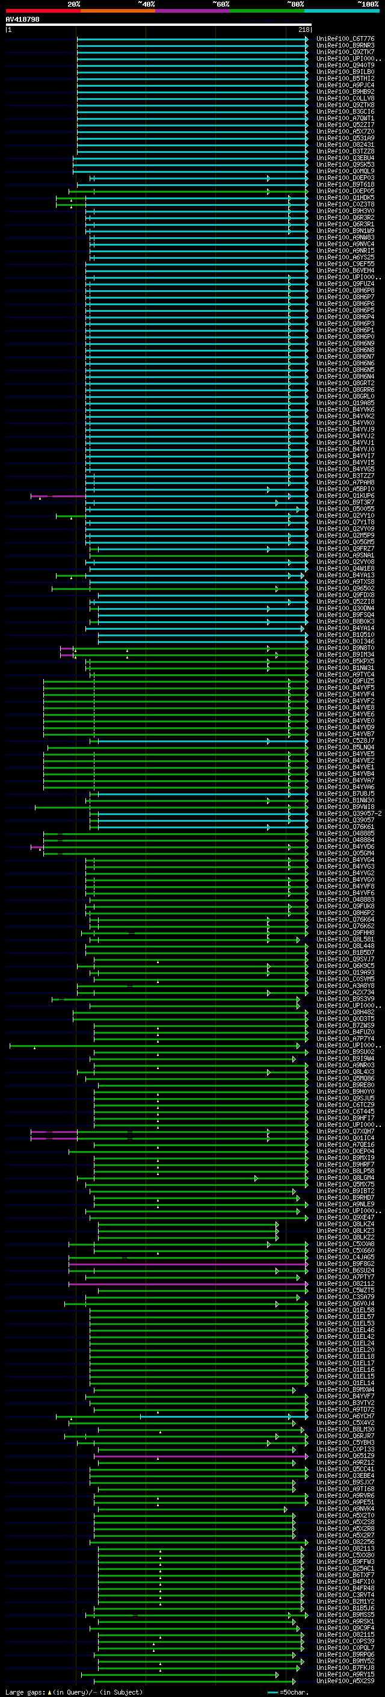
Task: Select hit label UniRef100_B9T618
Action: 345,184
